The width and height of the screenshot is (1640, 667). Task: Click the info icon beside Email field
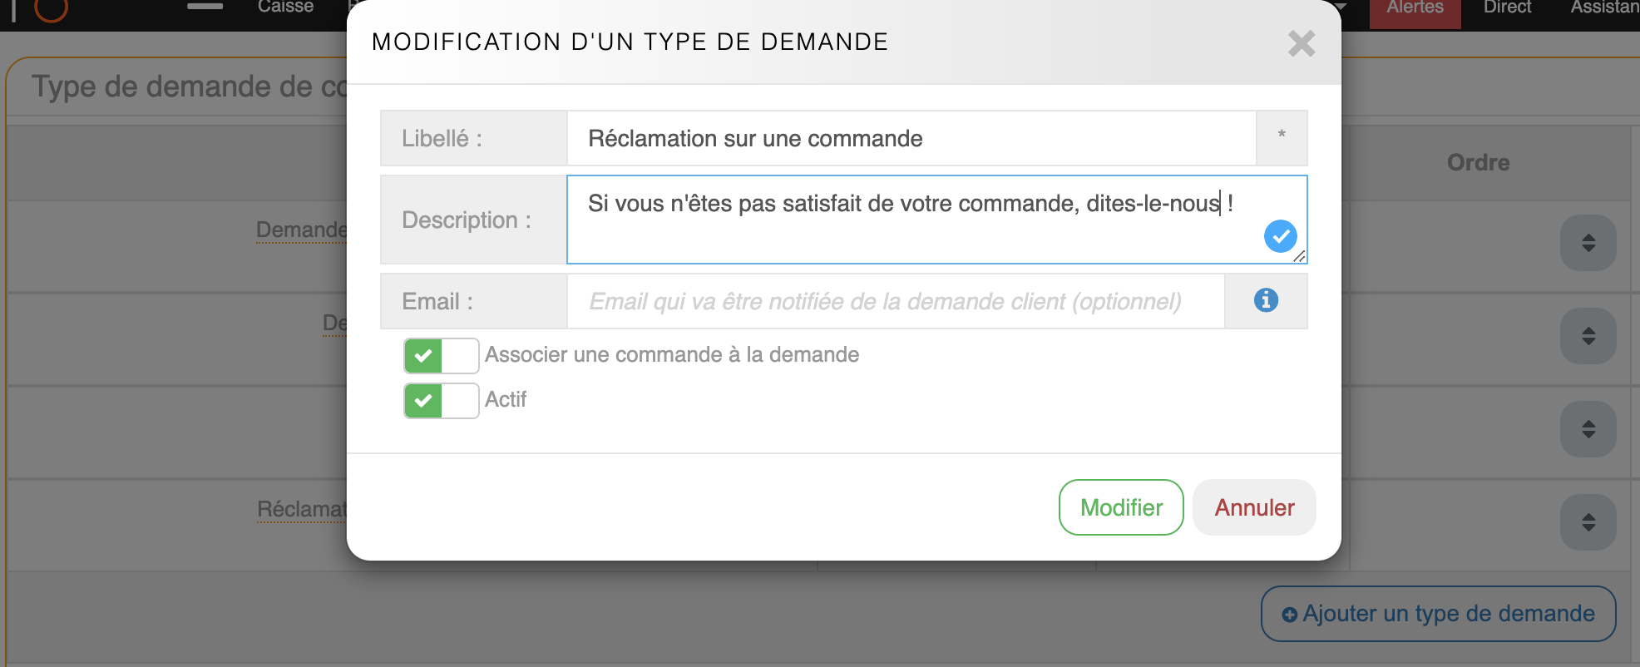[x=1266, y=300]
